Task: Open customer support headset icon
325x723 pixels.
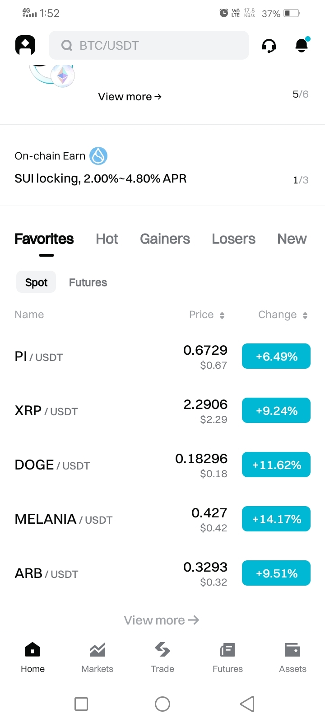Action: click(269, 46)
